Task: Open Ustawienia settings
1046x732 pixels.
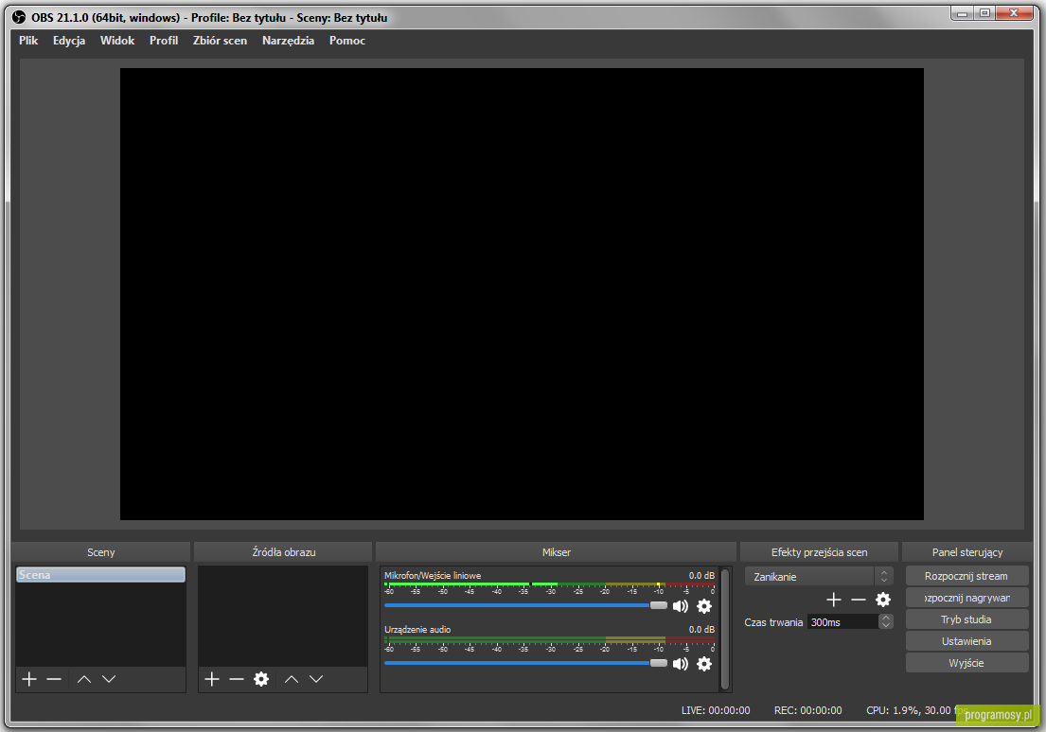Action: (966, 641)
